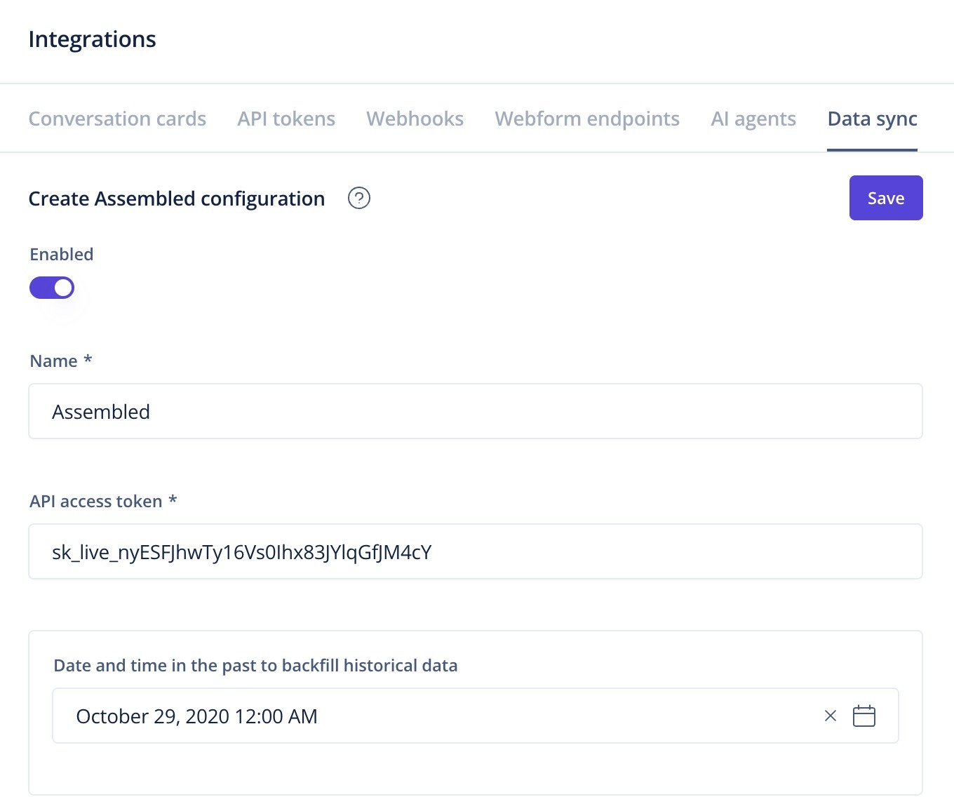
Task: Select the Conversation cards tab
Action: pos(116,119)
